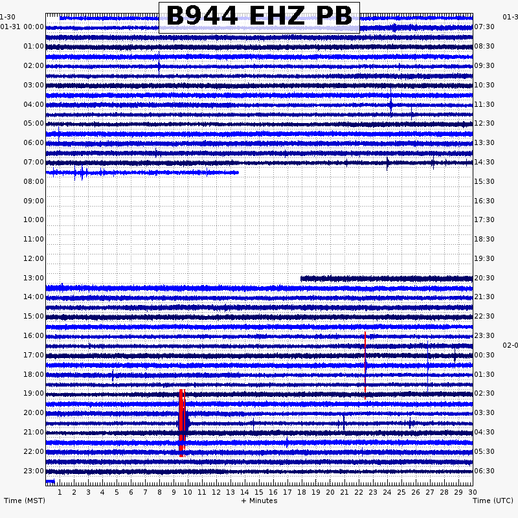
Task: Select minute 10 on the bottom axis
Action: [x=188, y=492]
